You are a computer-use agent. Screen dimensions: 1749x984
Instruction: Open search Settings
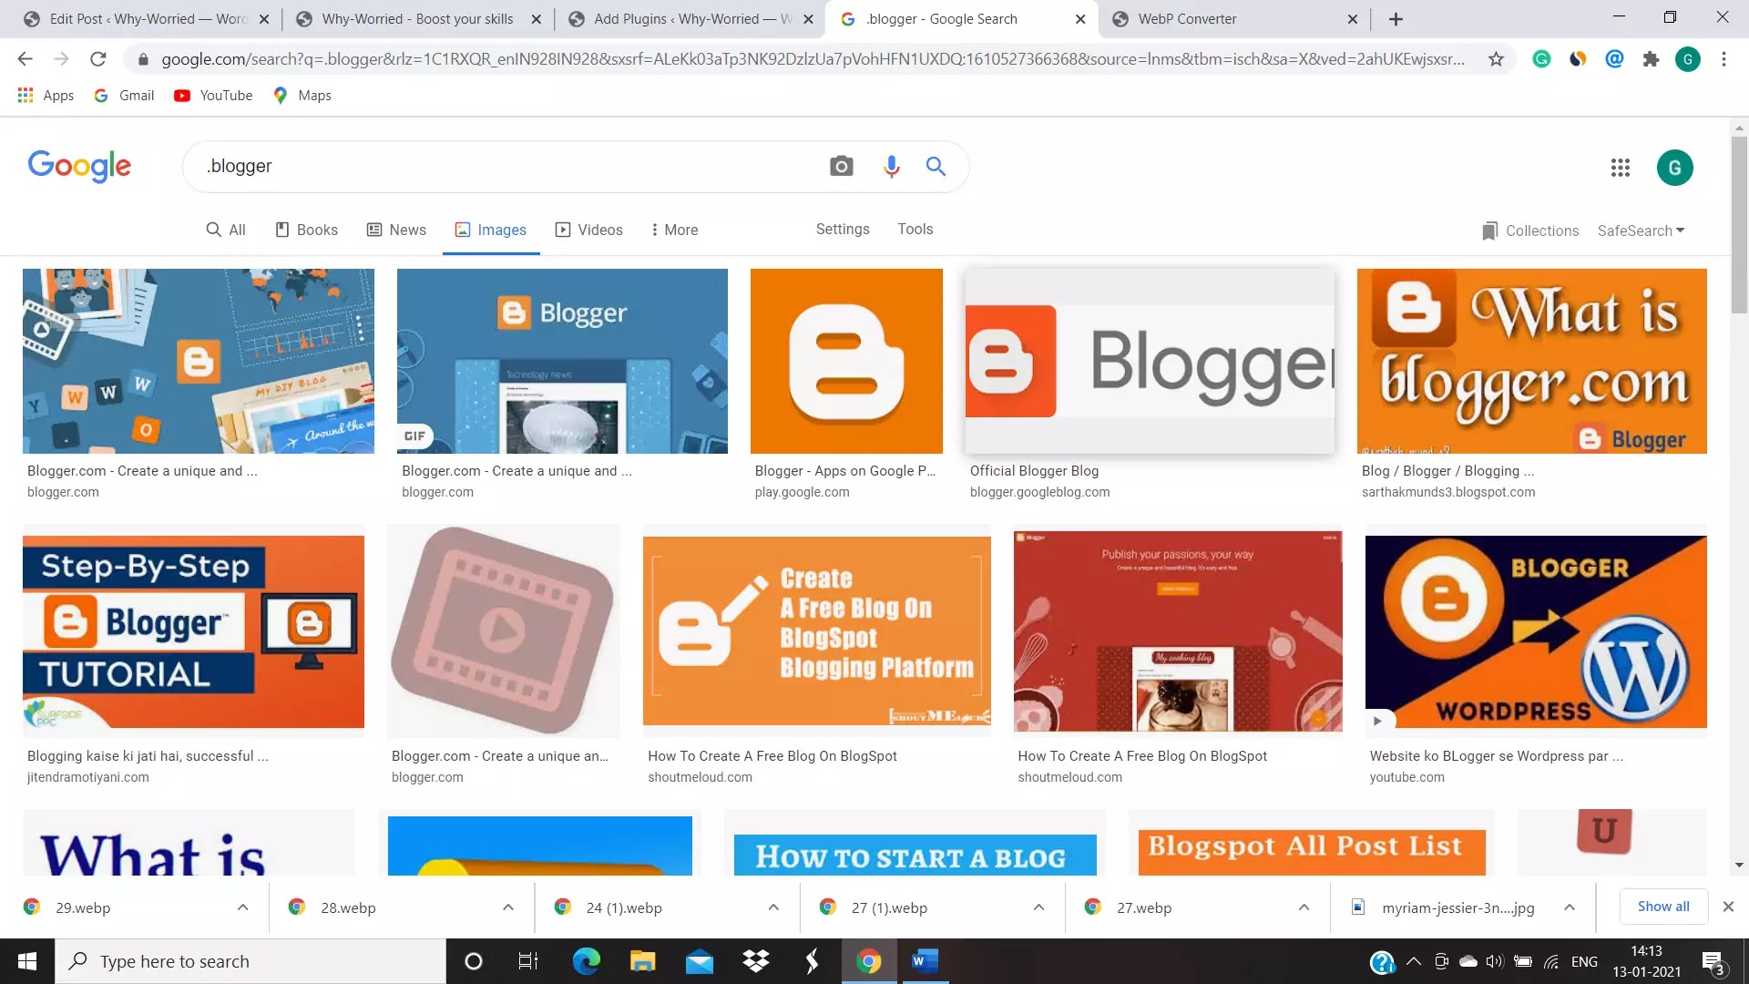(843, 230)
